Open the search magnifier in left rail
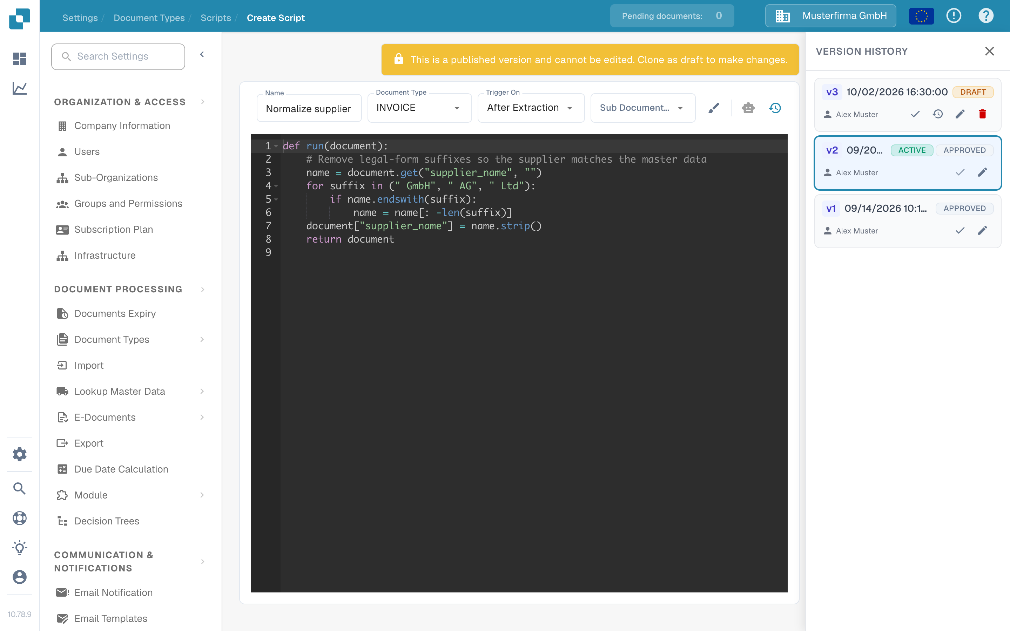Viewport: 1010px width, 631px height. (x=20, y=488)
